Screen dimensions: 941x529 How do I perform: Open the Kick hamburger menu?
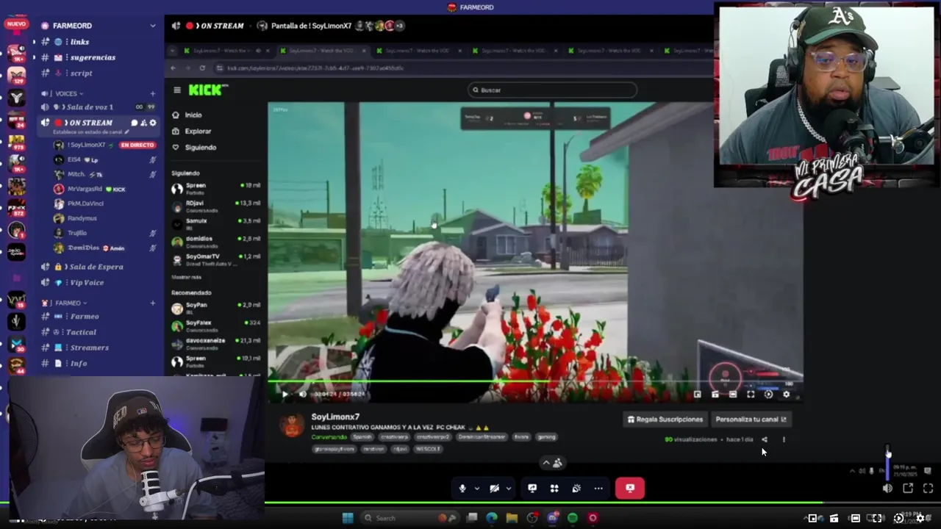pyautogui.click(x=176, y=90)
